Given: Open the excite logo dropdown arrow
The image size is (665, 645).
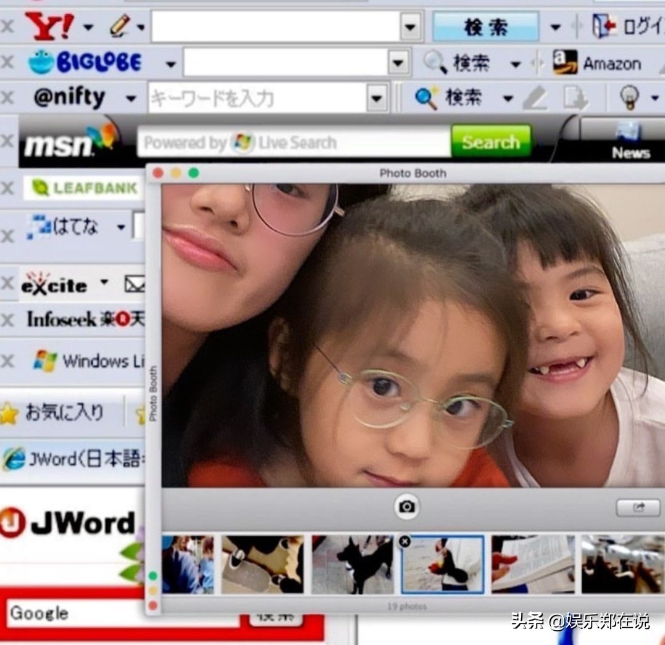Looking at the screenshot, I should pyautogui.click(x=104, y=281).
